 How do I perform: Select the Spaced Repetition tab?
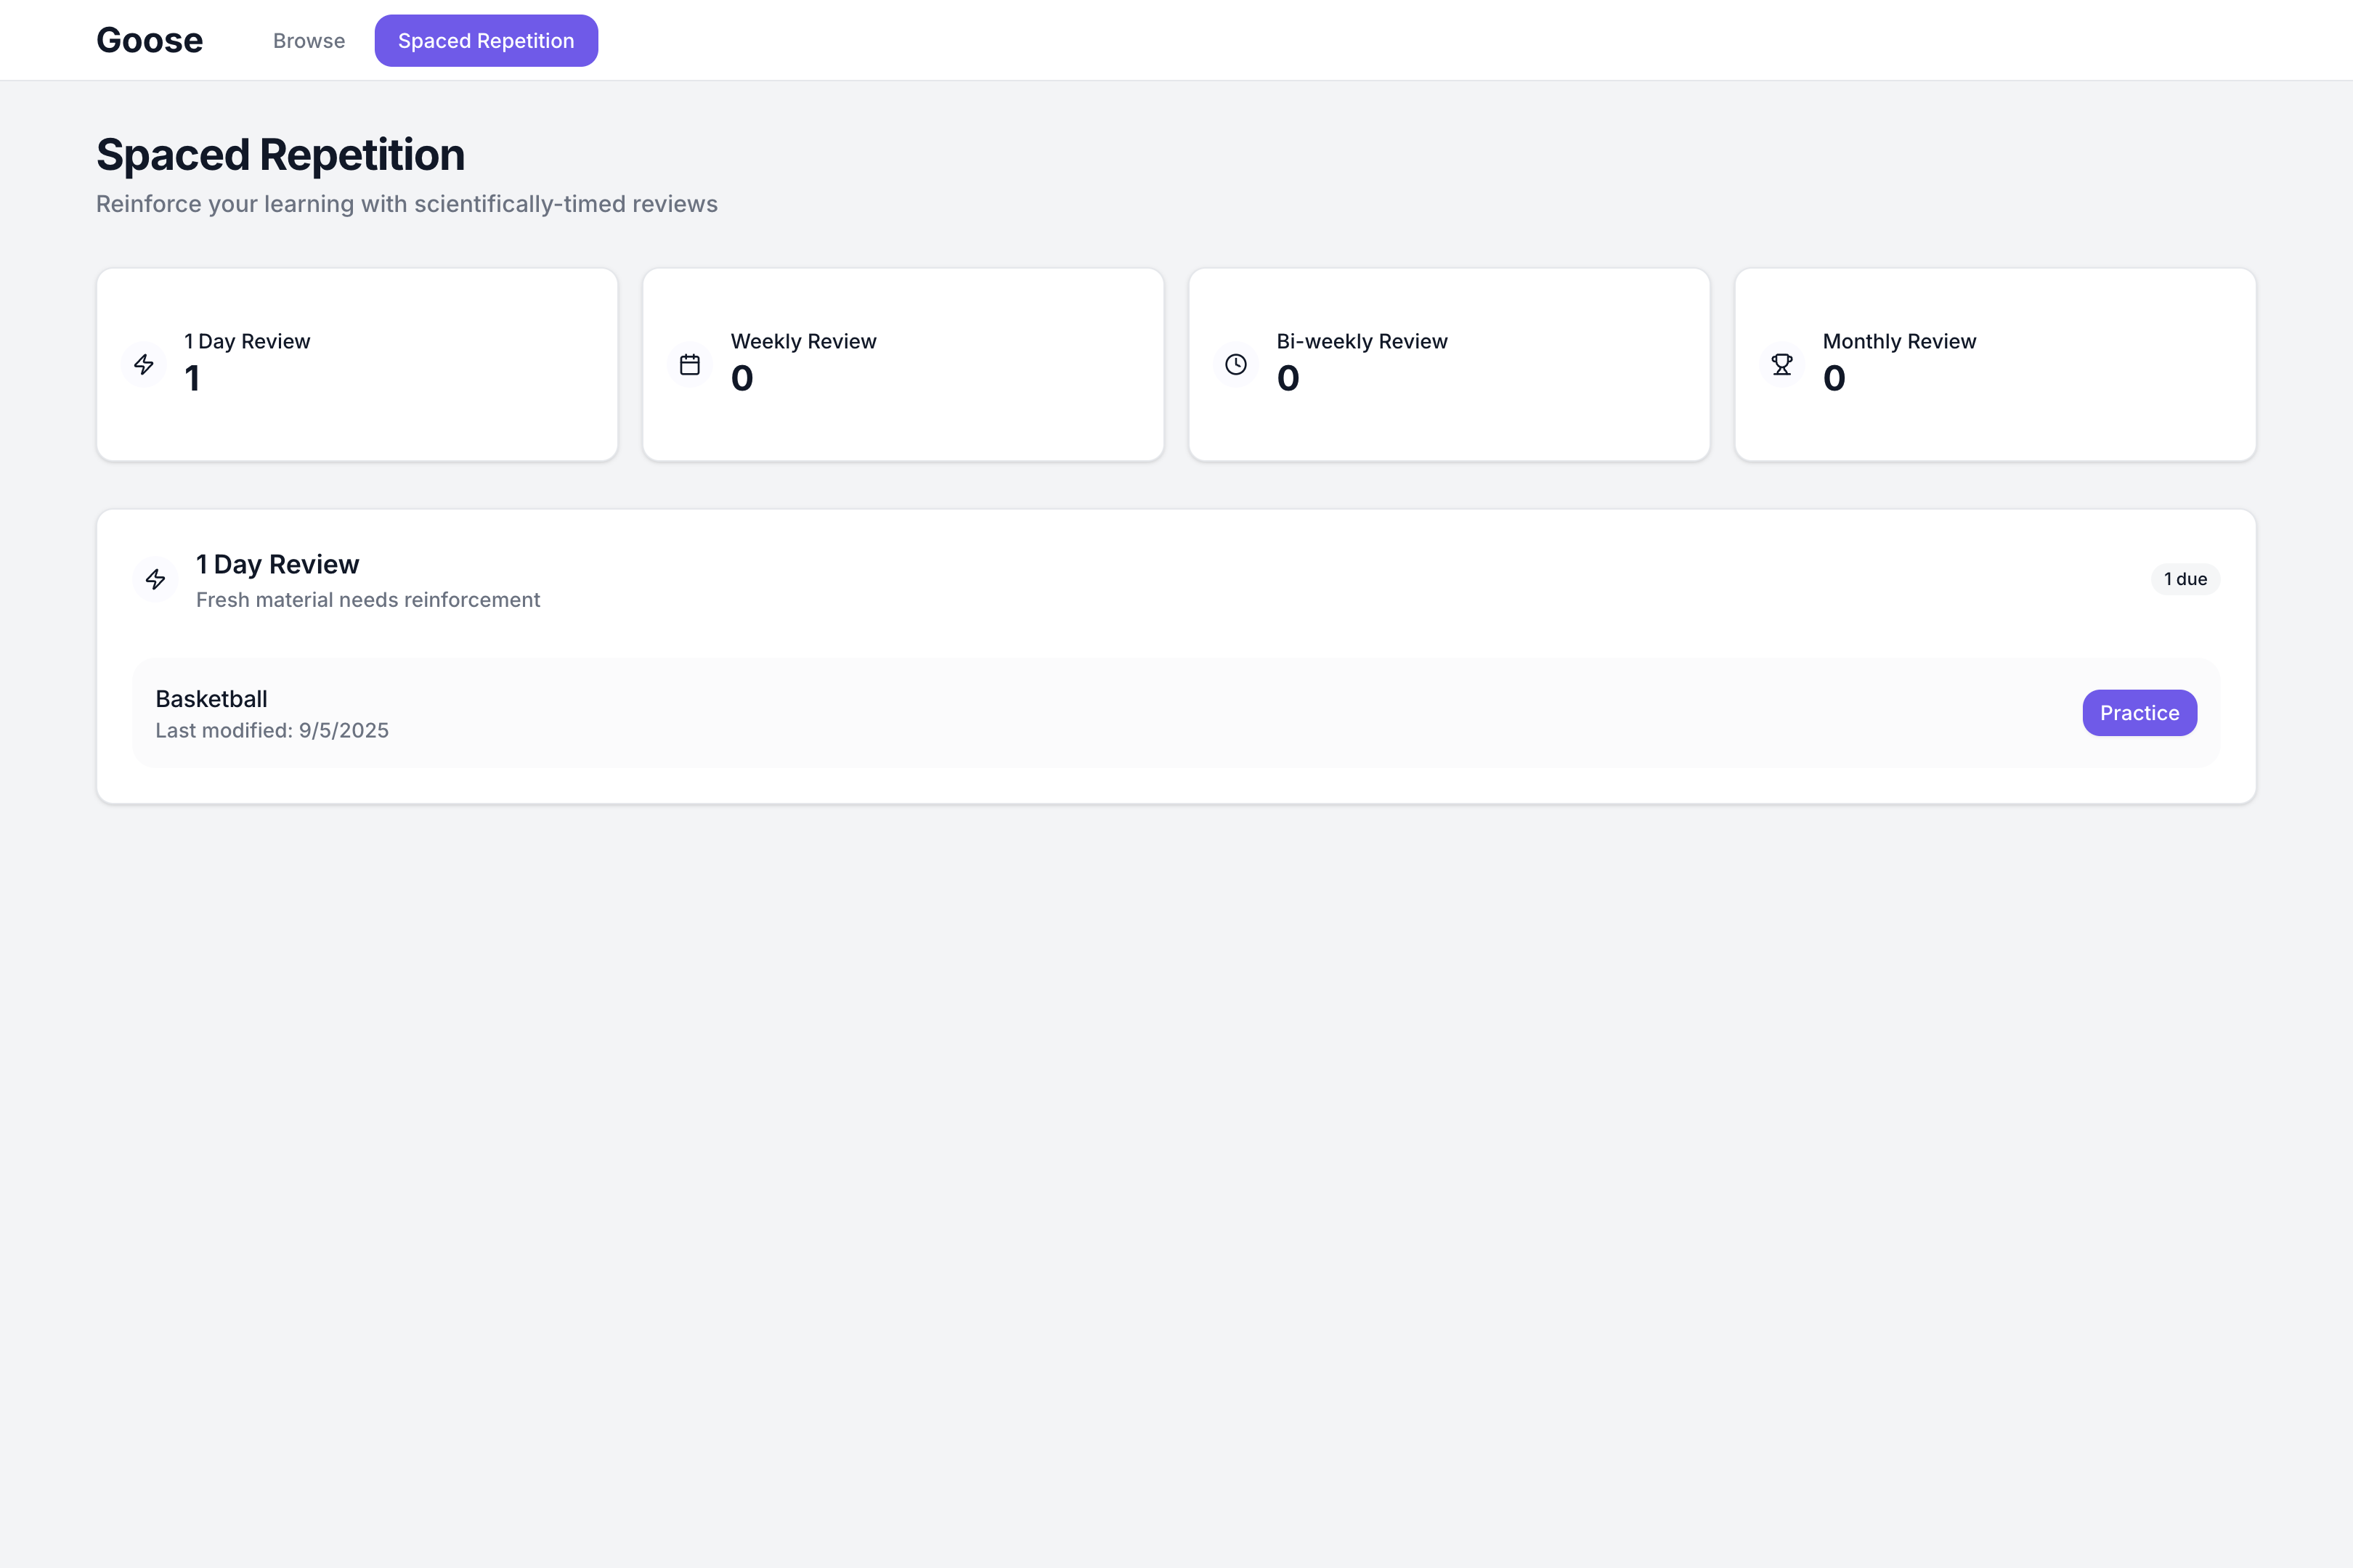click(486, 41)
